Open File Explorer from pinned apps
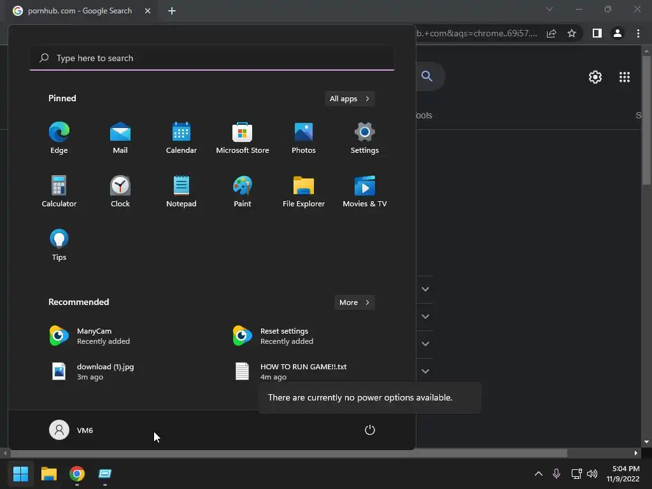 [304, 191]
